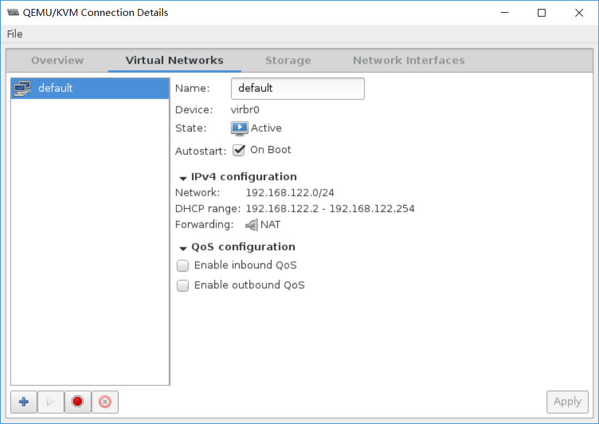Minimize the Connection Details window

click(505, 13)
